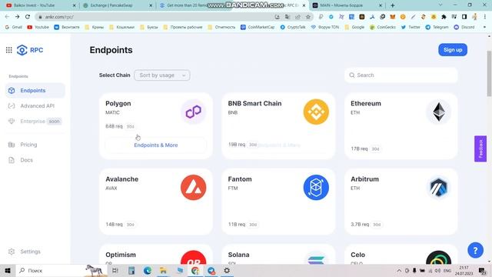The image size is (492, 277).
Task: Click the Windows taskbar search box
Action: pos(61,270)
